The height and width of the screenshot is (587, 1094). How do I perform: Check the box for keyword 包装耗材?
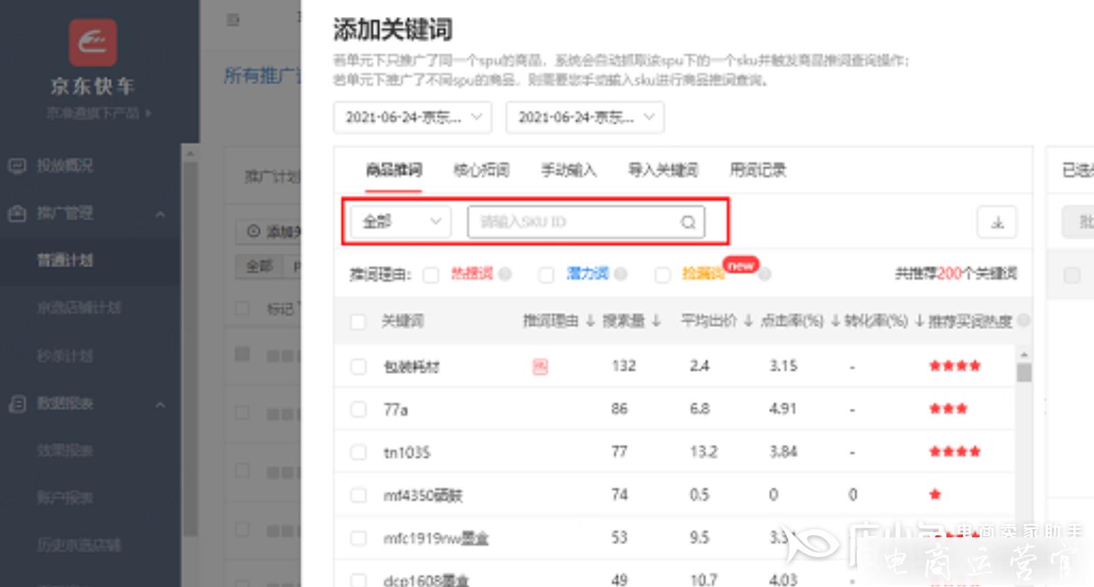click(358, 366)
